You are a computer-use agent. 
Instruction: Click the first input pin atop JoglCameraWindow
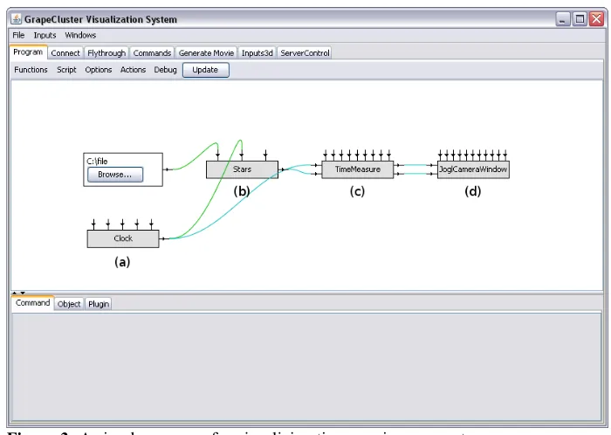pyautogui.click(x=440, y=155)
